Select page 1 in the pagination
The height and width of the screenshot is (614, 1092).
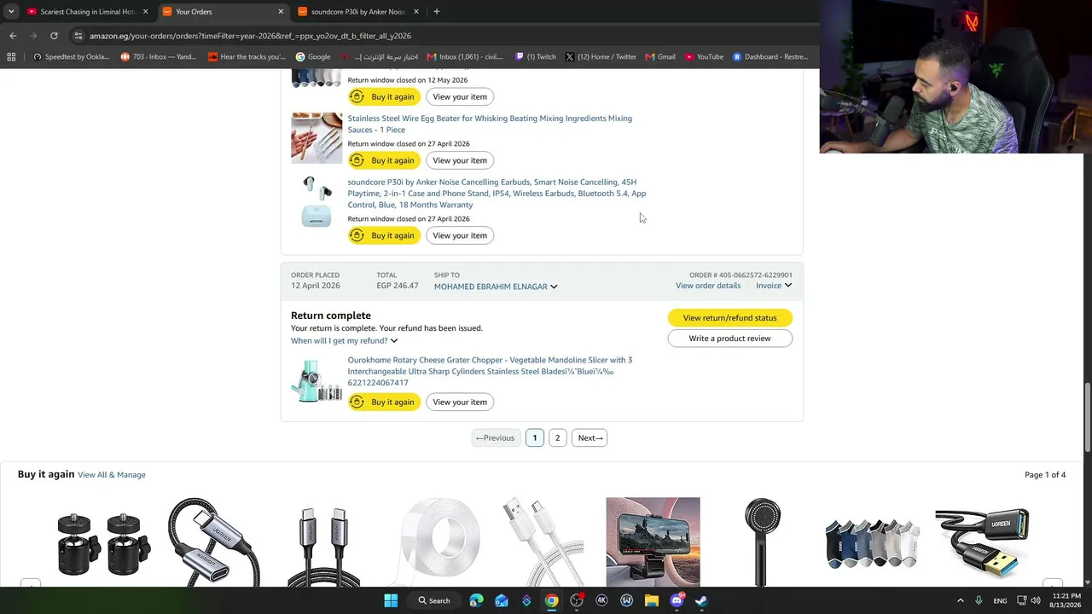tap(535, 438)
